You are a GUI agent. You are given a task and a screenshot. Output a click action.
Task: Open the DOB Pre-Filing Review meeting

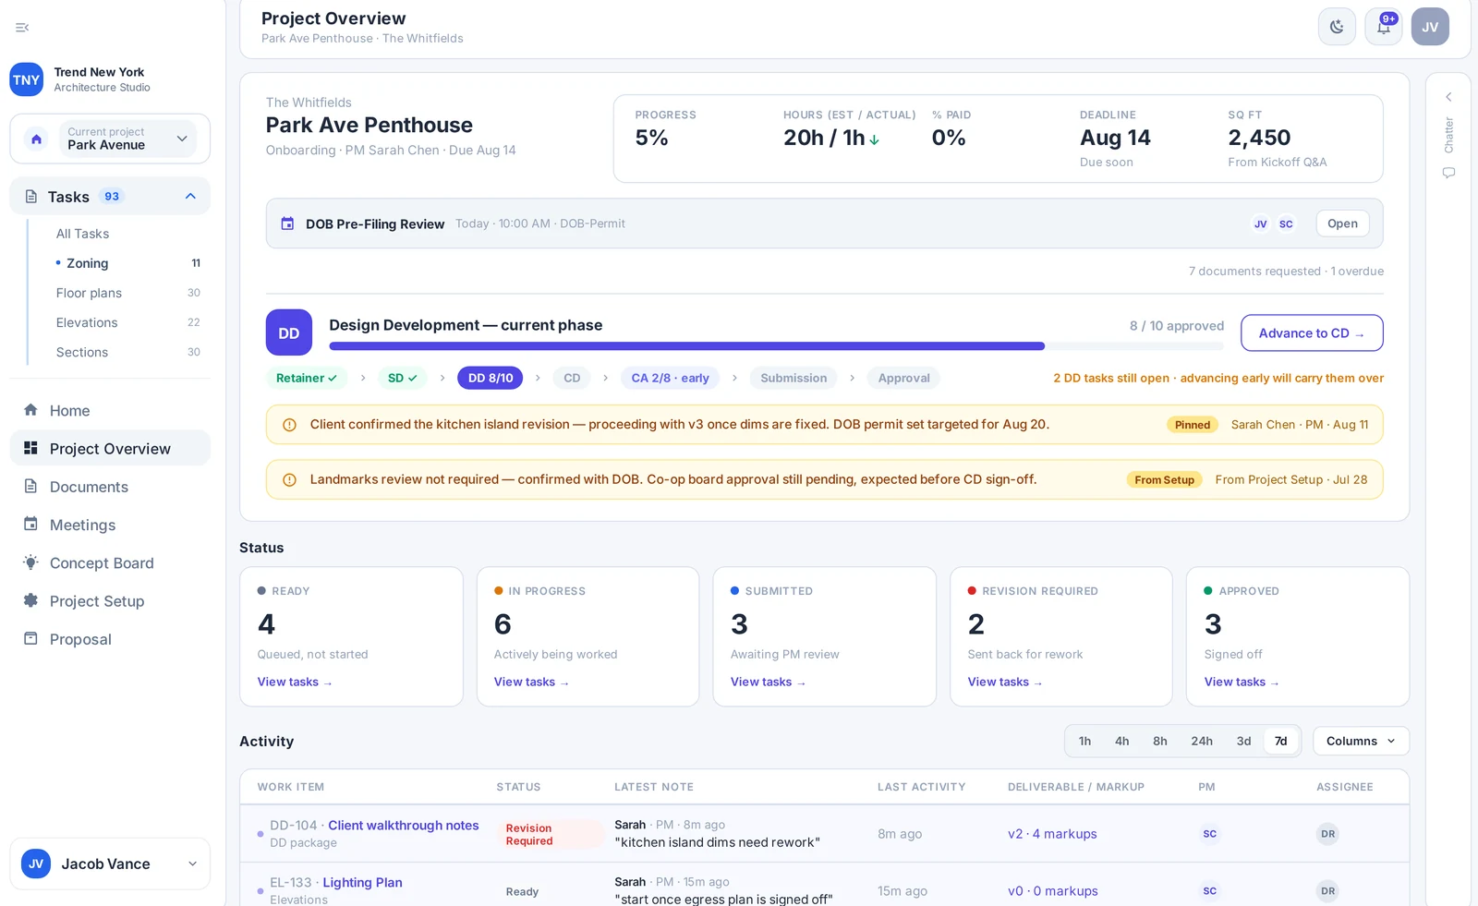click(x=1342, y=223)
